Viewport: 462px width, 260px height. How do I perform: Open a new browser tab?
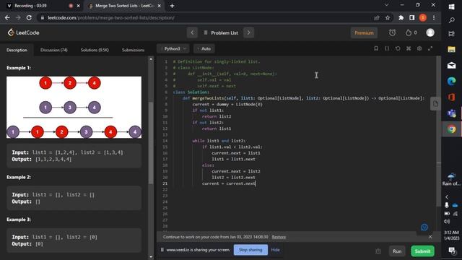coord(172,6)
